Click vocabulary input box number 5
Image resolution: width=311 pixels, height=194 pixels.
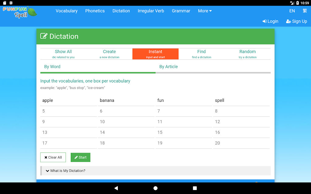point(69,111)
